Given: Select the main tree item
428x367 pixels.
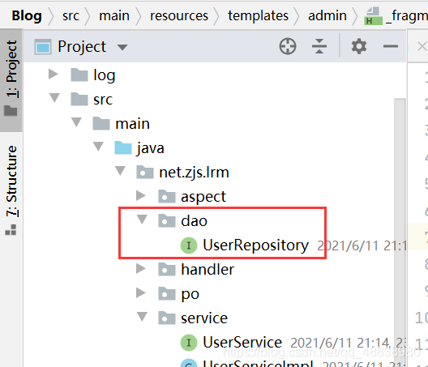Looking at the screenshot, I should click(132, 124).
